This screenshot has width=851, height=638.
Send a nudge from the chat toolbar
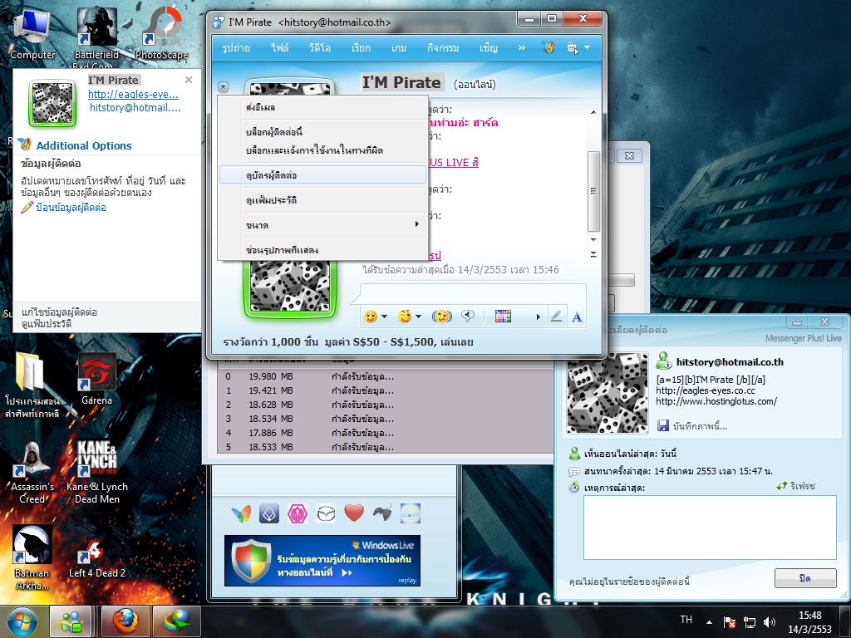442,317
